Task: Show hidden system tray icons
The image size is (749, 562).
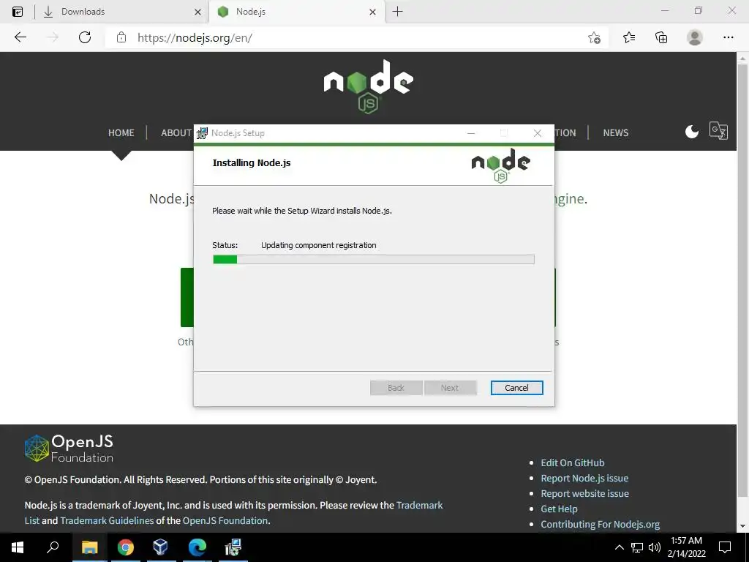Action: click(619, 547)
